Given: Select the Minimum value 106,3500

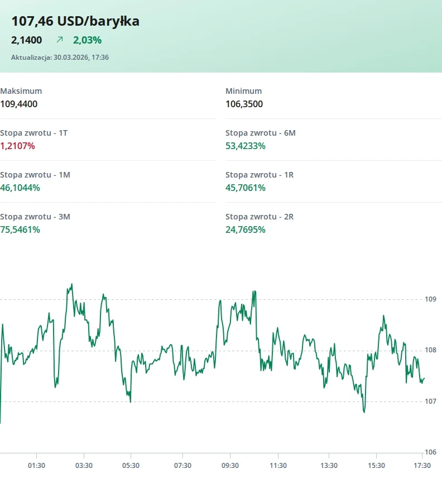Looking at the screenshot, I should pyautogui.click(x=244, y=104).
